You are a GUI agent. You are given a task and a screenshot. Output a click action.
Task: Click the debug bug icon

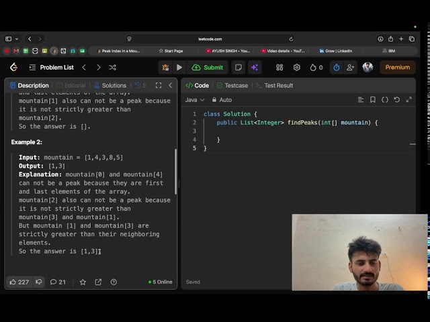tap(165, 67)
